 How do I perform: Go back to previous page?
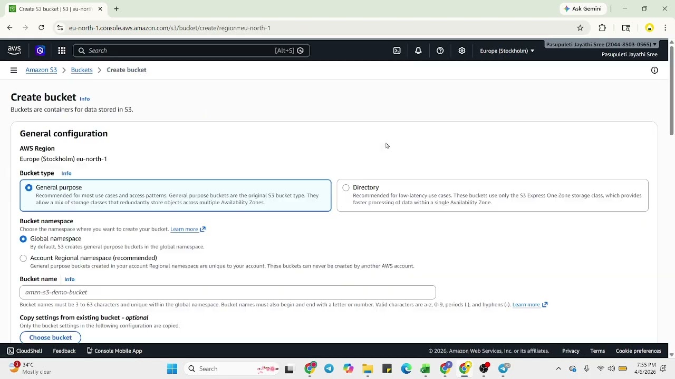(9, 28)
